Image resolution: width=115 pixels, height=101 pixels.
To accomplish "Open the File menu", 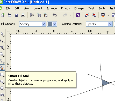I will click(x=8, y=8).
